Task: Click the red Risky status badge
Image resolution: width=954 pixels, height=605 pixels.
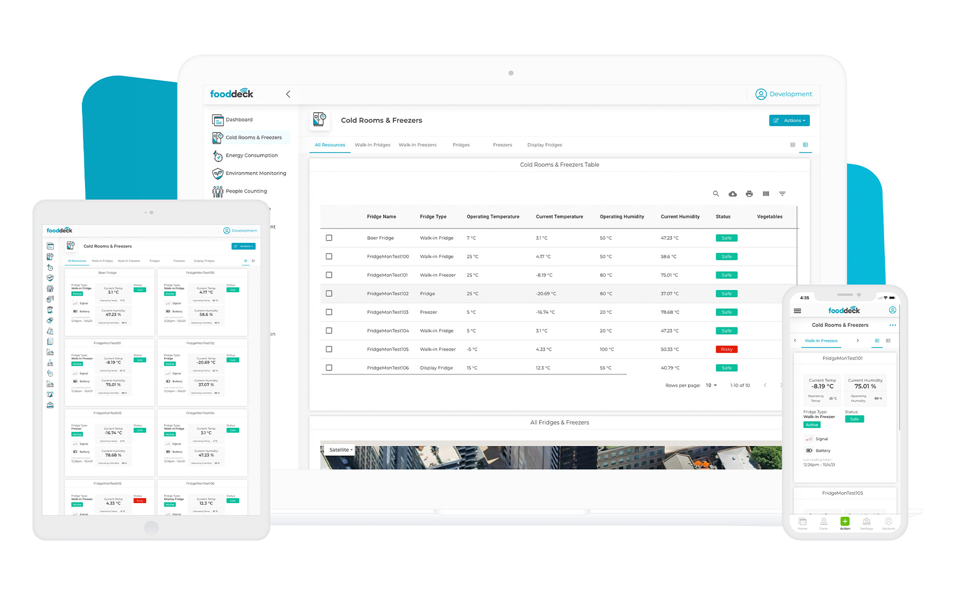Action: point(726,350)
